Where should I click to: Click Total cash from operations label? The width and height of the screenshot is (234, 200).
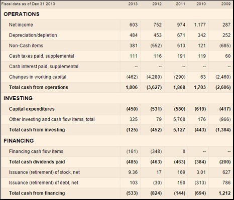click(39, 87)
